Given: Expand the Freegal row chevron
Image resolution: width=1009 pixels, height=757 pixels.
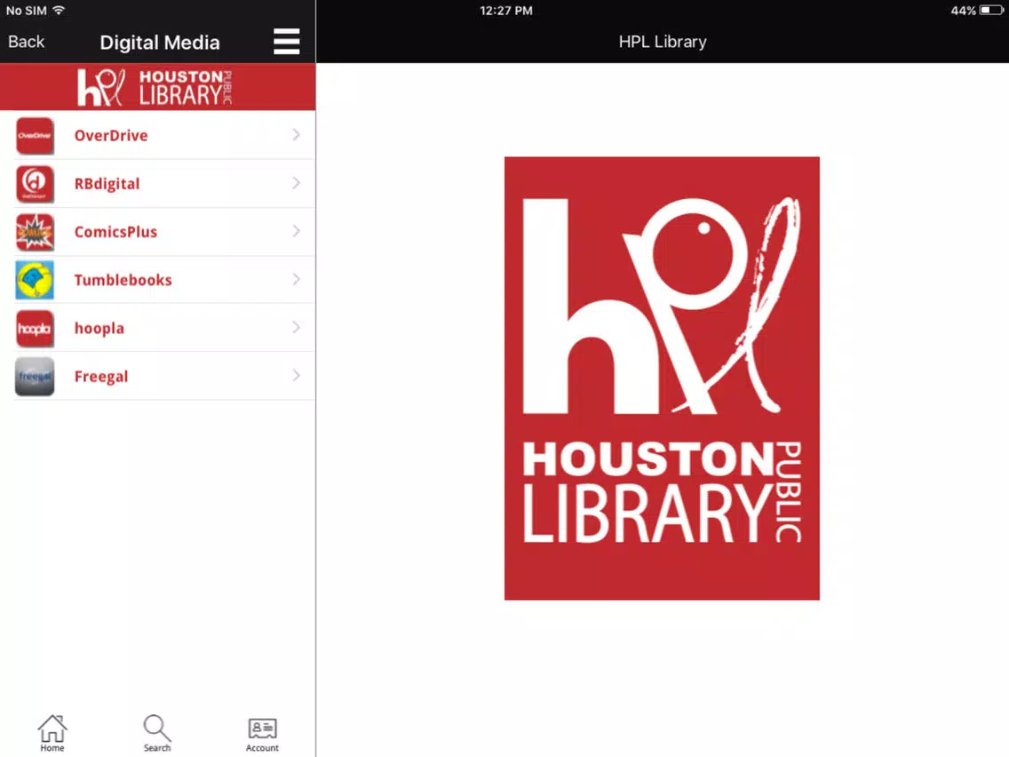Looking at the screenshot, I should [296, 375].
